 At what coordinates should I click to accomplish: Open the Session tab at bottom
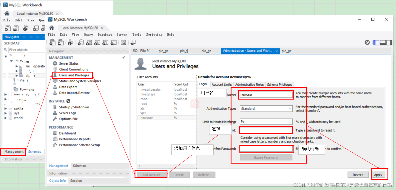coord(76,181)
